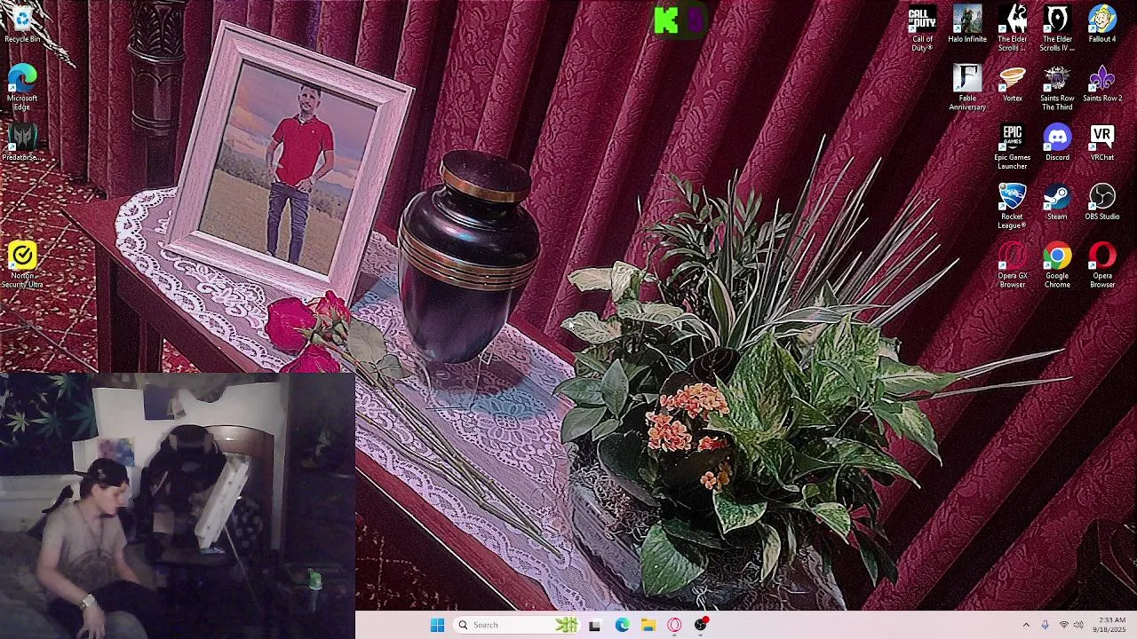Launch Microsoft Edge from the desktop shortcut
Screen dimensions: 1137x639
tap(22, 87)
